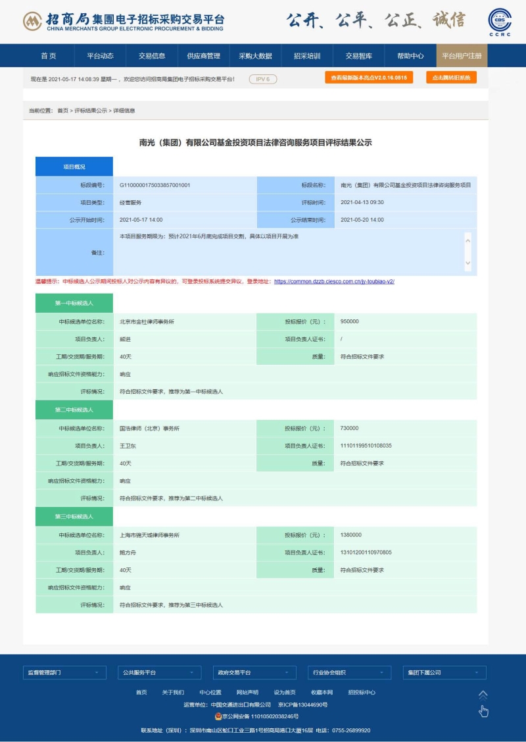This screenshot has width=526, height=742.
Task: Click the 关于我们 footer link
Action: (173, 692)
